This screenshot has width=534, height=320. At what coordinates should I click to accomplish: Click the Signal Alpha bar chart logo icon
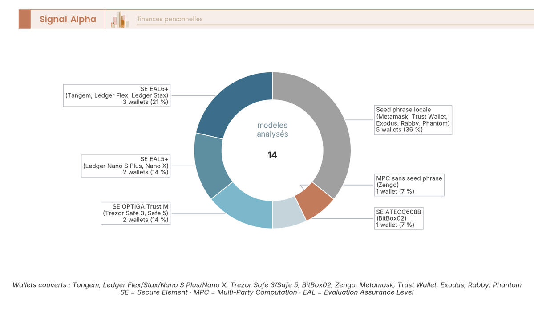coord(119,19)
